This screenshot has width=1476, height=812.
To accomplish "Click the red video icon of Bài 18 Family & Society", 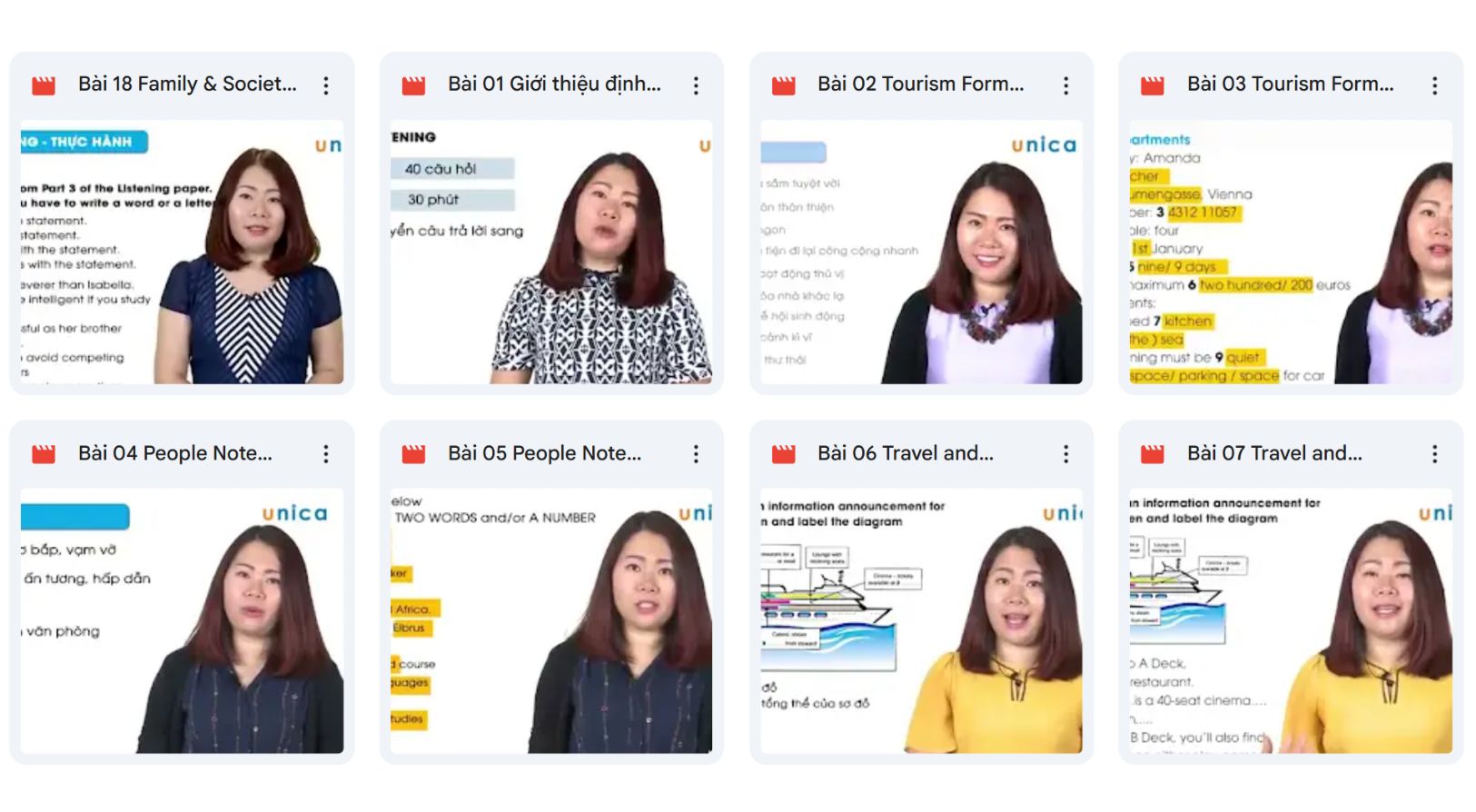I will point(44,85).
